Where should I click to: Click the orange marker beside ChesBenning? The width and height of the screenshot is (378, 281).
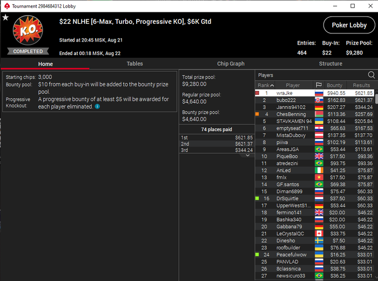pos(257,114)
